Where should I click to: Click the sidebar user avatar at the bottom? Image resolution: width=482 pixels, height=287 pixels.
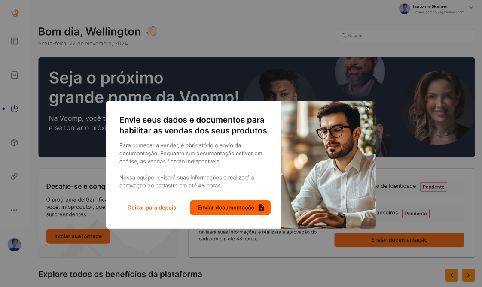[x=15, y=245]
